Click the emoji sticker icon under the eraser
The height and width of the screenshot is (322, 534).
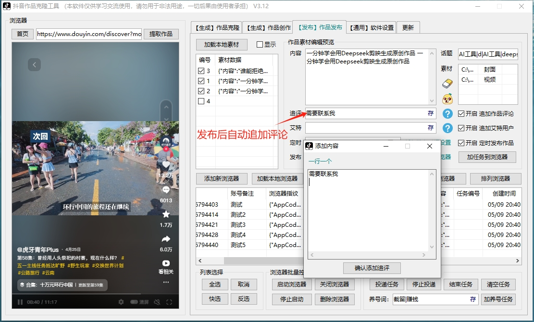(447, 99)
